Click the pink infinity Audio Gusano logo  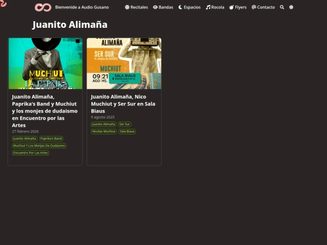click(x=43, y=7)
